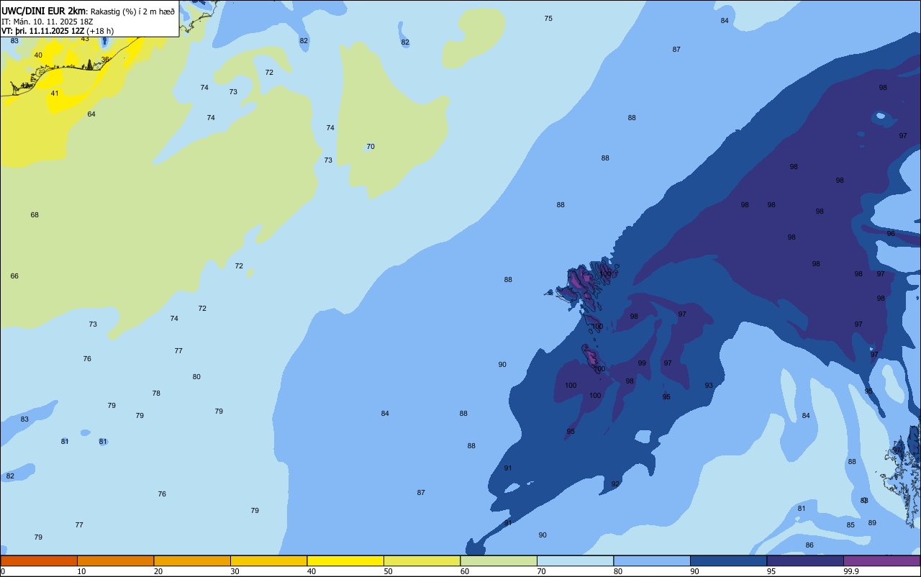This screenshot has width=921, height=577.
Task: Select the 'IT: Mán. 10. 11. 2025 18Z' line
Action: (47, 22)
